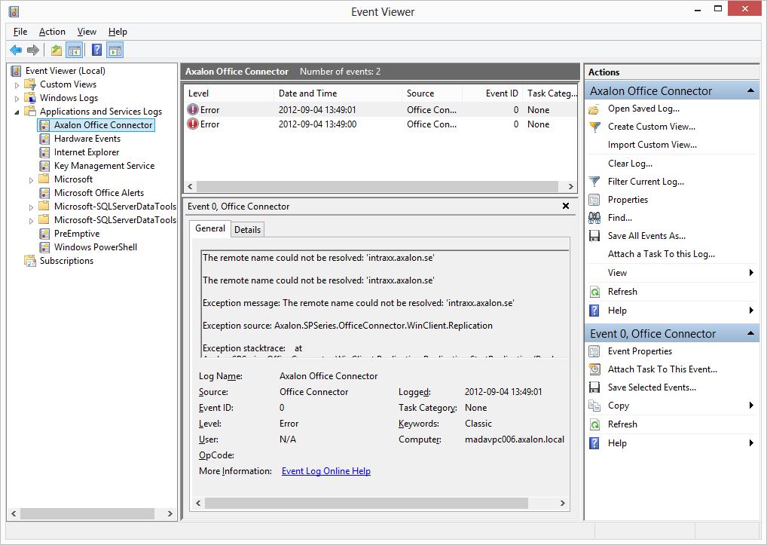The height and width of the screenshot is (545, 767).
Task: Open the View menu in menu bar
Action: click(87, 32)
